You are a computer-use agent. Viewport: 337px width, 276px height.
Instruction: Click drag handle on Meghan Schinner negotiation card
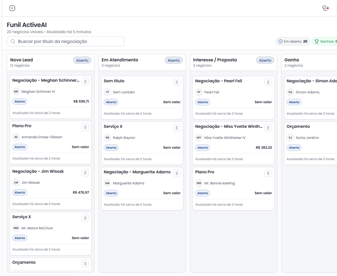click(x=85, y=82)
